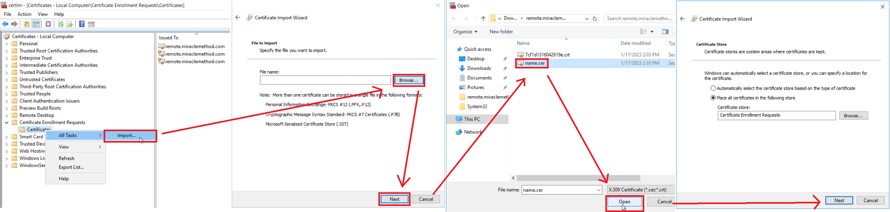Click the up arrow in Open dialog navigation
The image size is (890, 212).
483,19
